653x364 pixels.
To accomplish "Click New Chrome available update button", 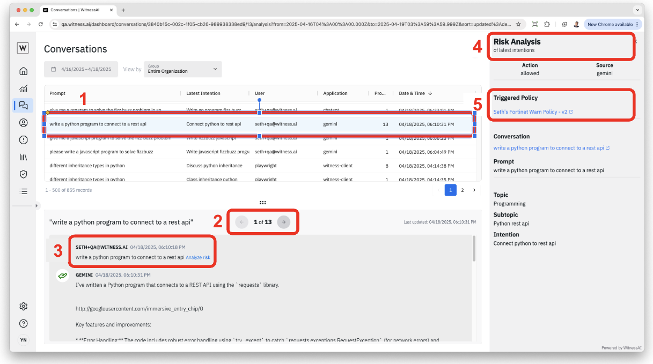I will (x=613, y=24).
